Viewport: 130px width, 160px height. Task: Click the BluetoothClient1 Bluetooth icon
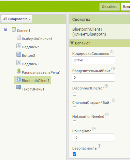pos(19,79)
